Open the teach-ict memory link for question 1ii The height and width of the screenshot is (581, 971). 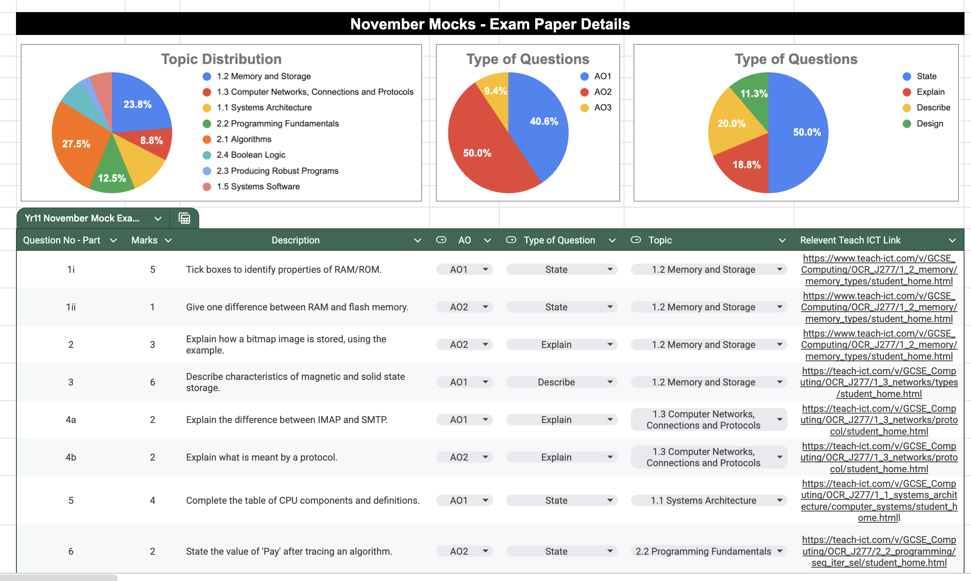(x=879, y=307)
